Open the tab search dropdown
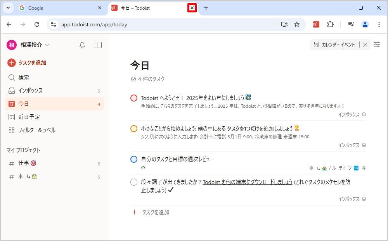This screenshot has width=388, height=241. coord(8,8)
